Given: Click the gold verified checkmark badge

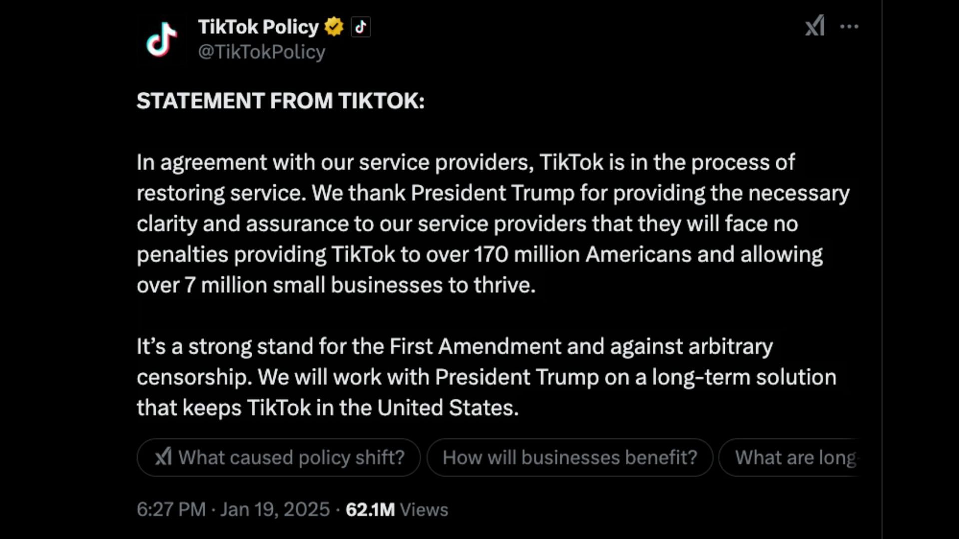Looking at the screenshot, I should pyautogui.click(x=334, y=27).
